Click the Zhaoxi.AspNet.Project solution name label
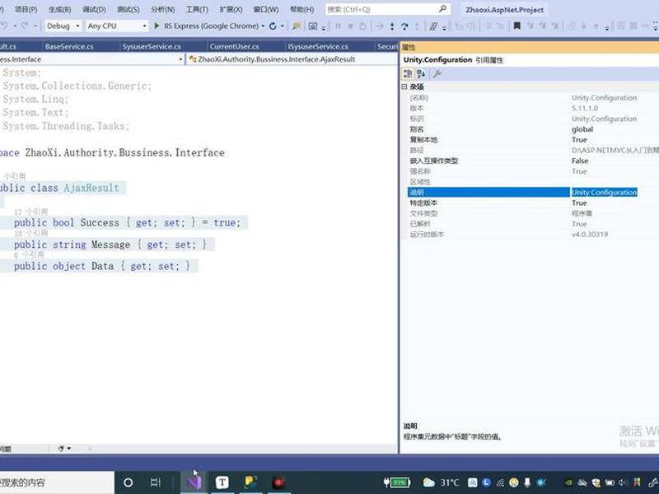This screenshot has width=659, height=494. pos(504,9)
